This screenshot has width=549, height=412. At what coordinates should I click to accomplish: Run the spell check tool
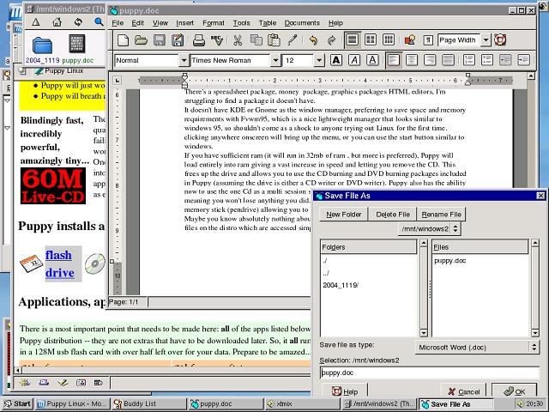coord(217,40)
